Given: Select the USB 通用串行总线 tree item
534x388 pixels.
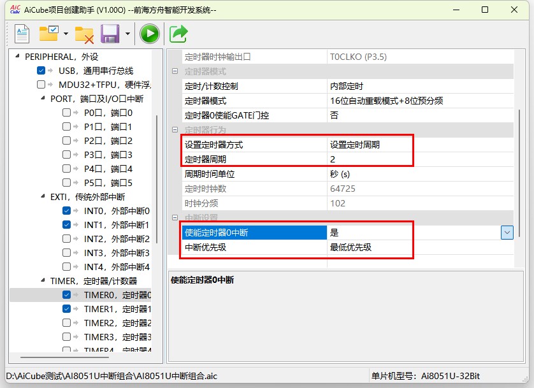Looking at the screenshot, I should tap(96, 71).
